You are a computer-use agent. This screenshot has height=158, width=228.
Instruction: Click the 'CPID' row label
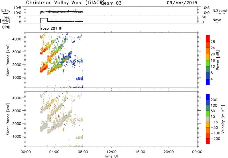[6, 27]
